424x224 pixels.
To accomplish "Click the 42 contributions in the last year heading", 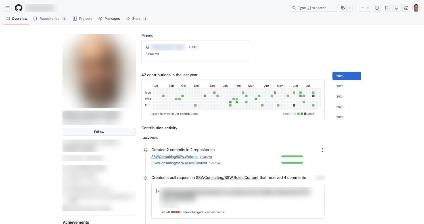I will click(170, 75).
